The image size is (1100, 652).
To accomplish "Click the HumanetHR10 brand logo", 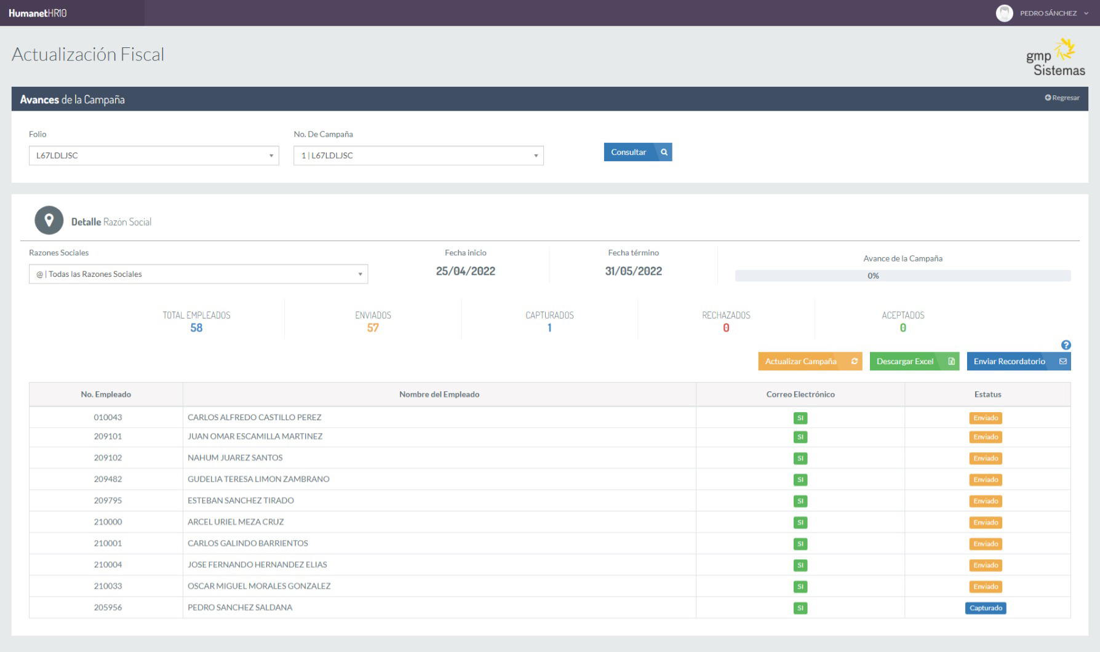I will coord(38,13).
